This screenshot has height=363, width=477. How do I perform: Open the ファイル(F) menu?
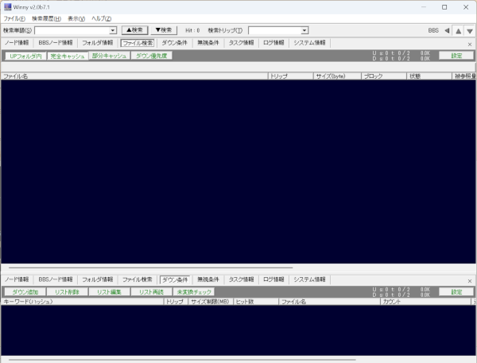(x=14, y=18)
